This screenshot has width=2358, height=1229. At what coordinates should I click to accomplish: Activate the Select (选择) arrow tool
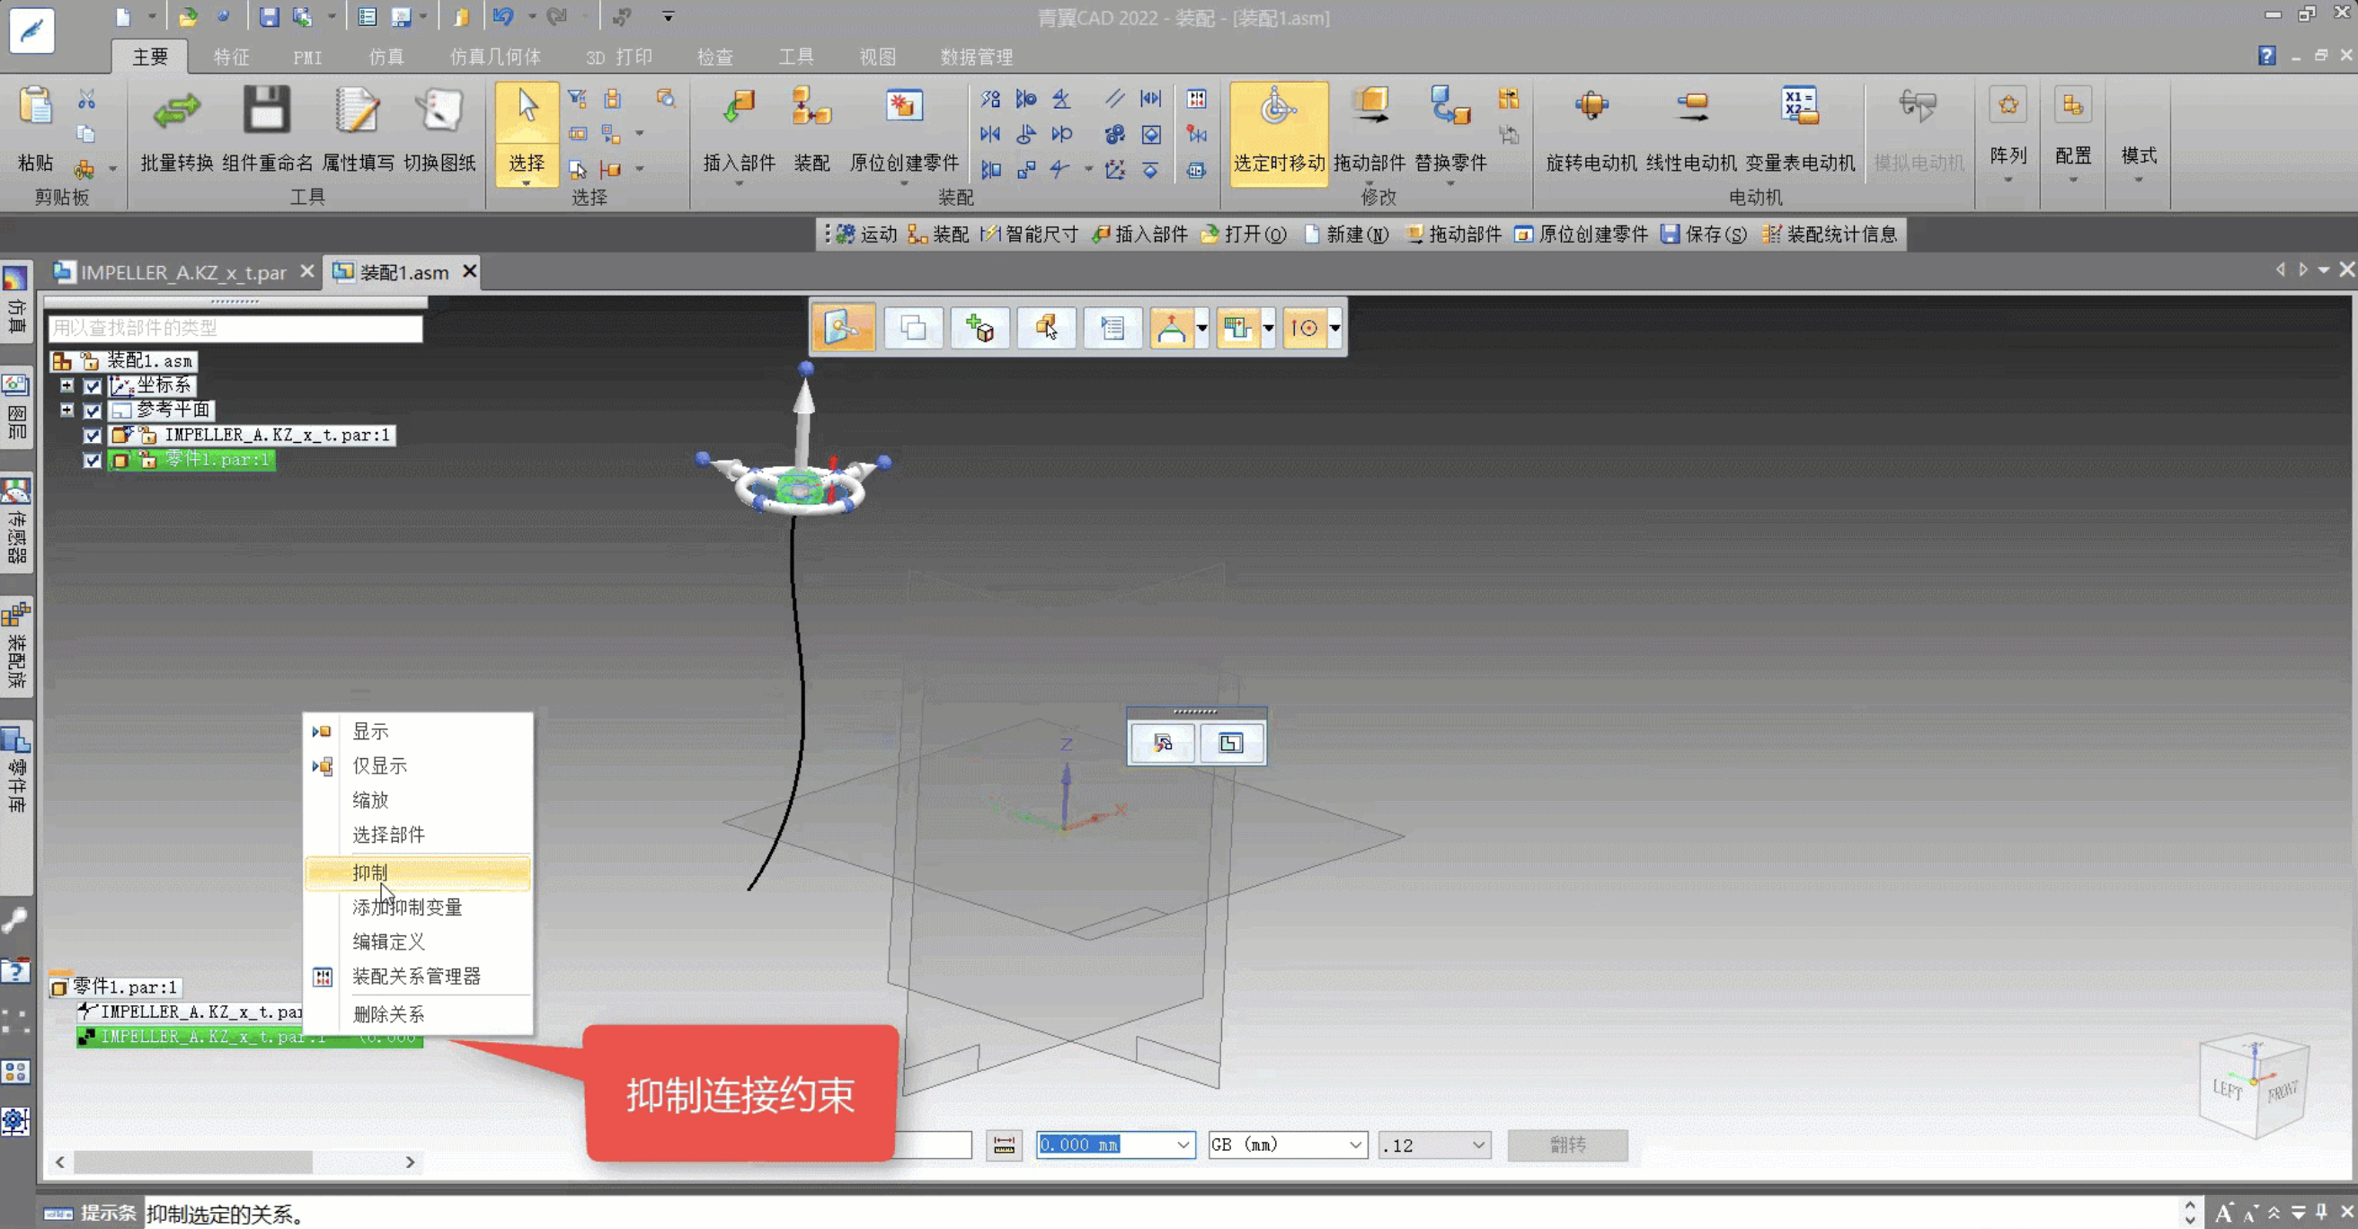527,108
